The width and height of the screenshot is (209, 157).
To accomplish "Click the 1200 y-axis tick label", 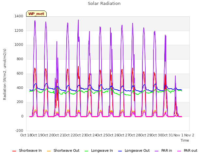I will 19,30.
